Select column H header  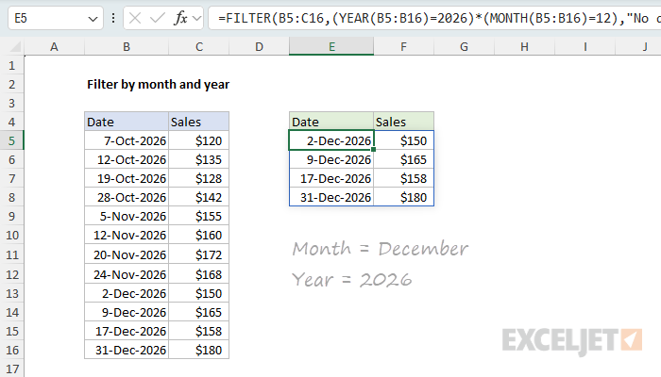(524, 46)
